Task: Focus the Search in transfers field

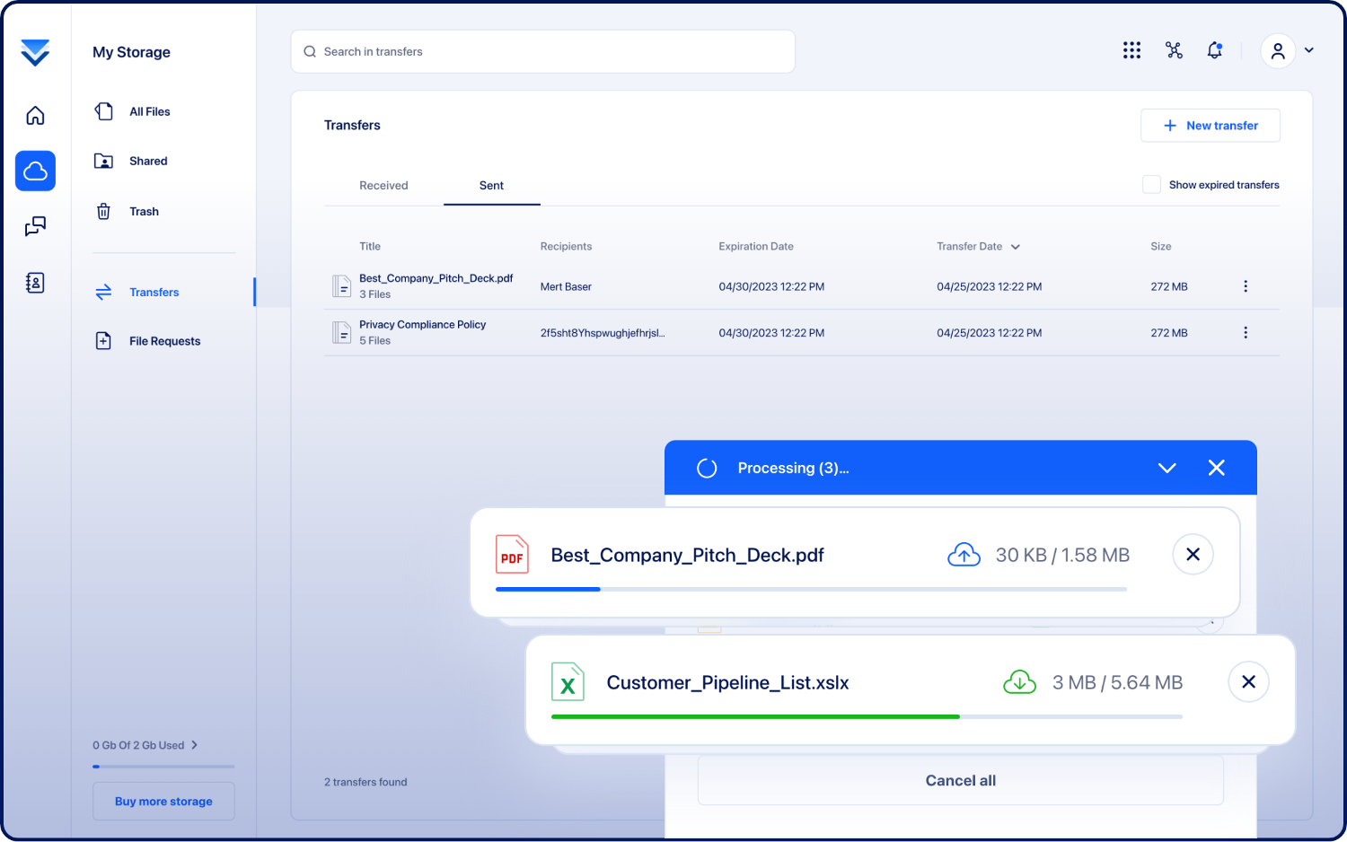Action: tap(542, 52)
